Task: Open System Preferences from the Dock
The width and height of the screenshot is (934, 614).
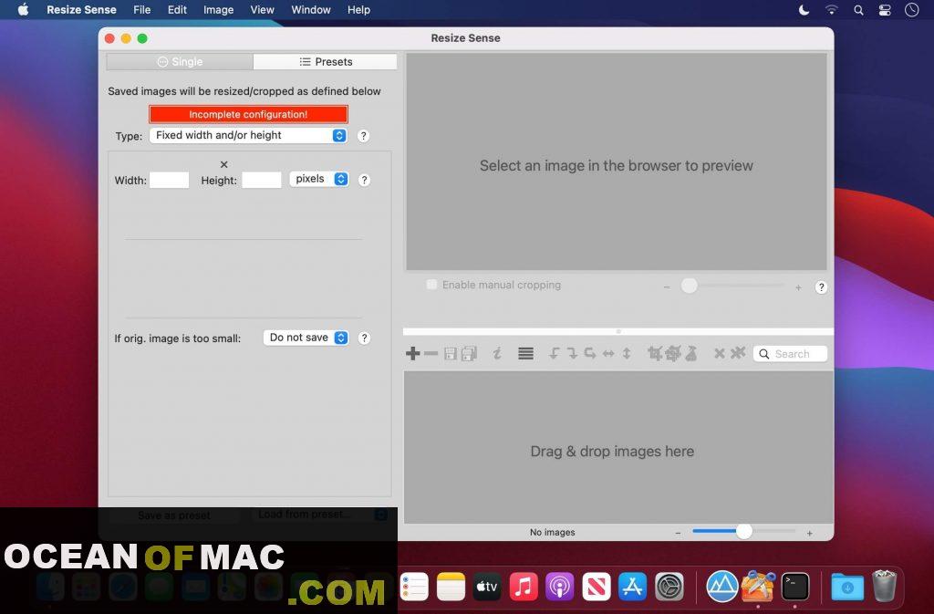Action: (x=669, y=587)
